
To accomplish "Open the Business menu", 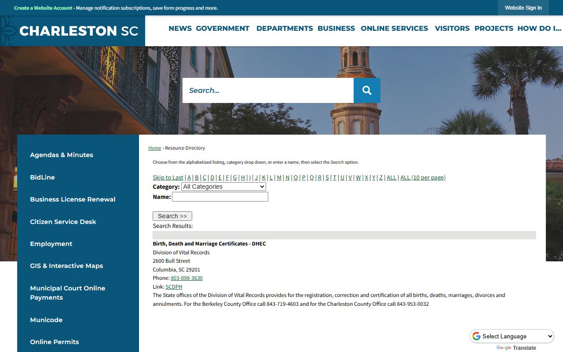I will (336, 28).
